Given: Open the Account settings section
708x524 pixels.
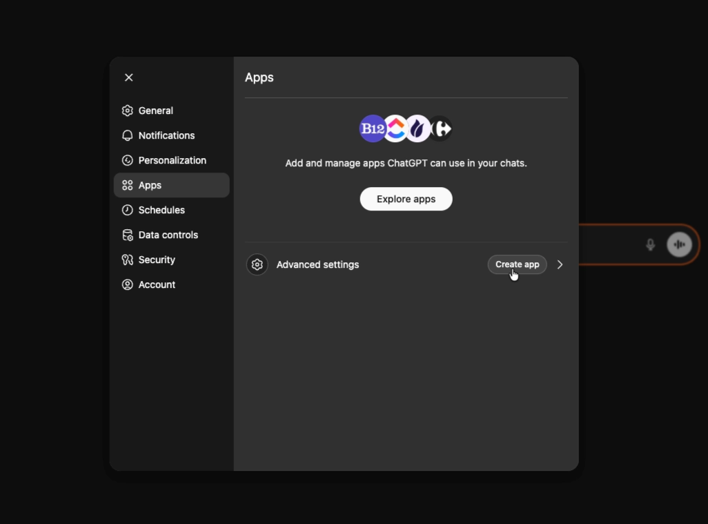Looking at the screenshot, I should click(x=157, y=284).
